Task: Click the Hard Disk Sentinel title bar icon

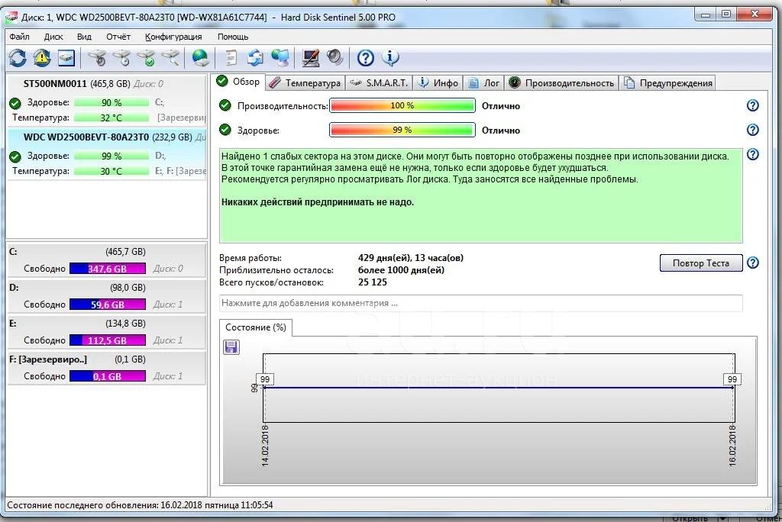Action: 11,17
